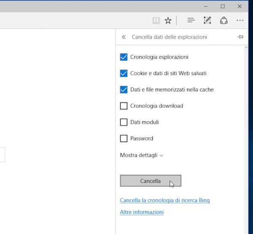Open Cancella la cronologia di ricerca Bing link
The image size is (253, 234).
click(164, 200)
